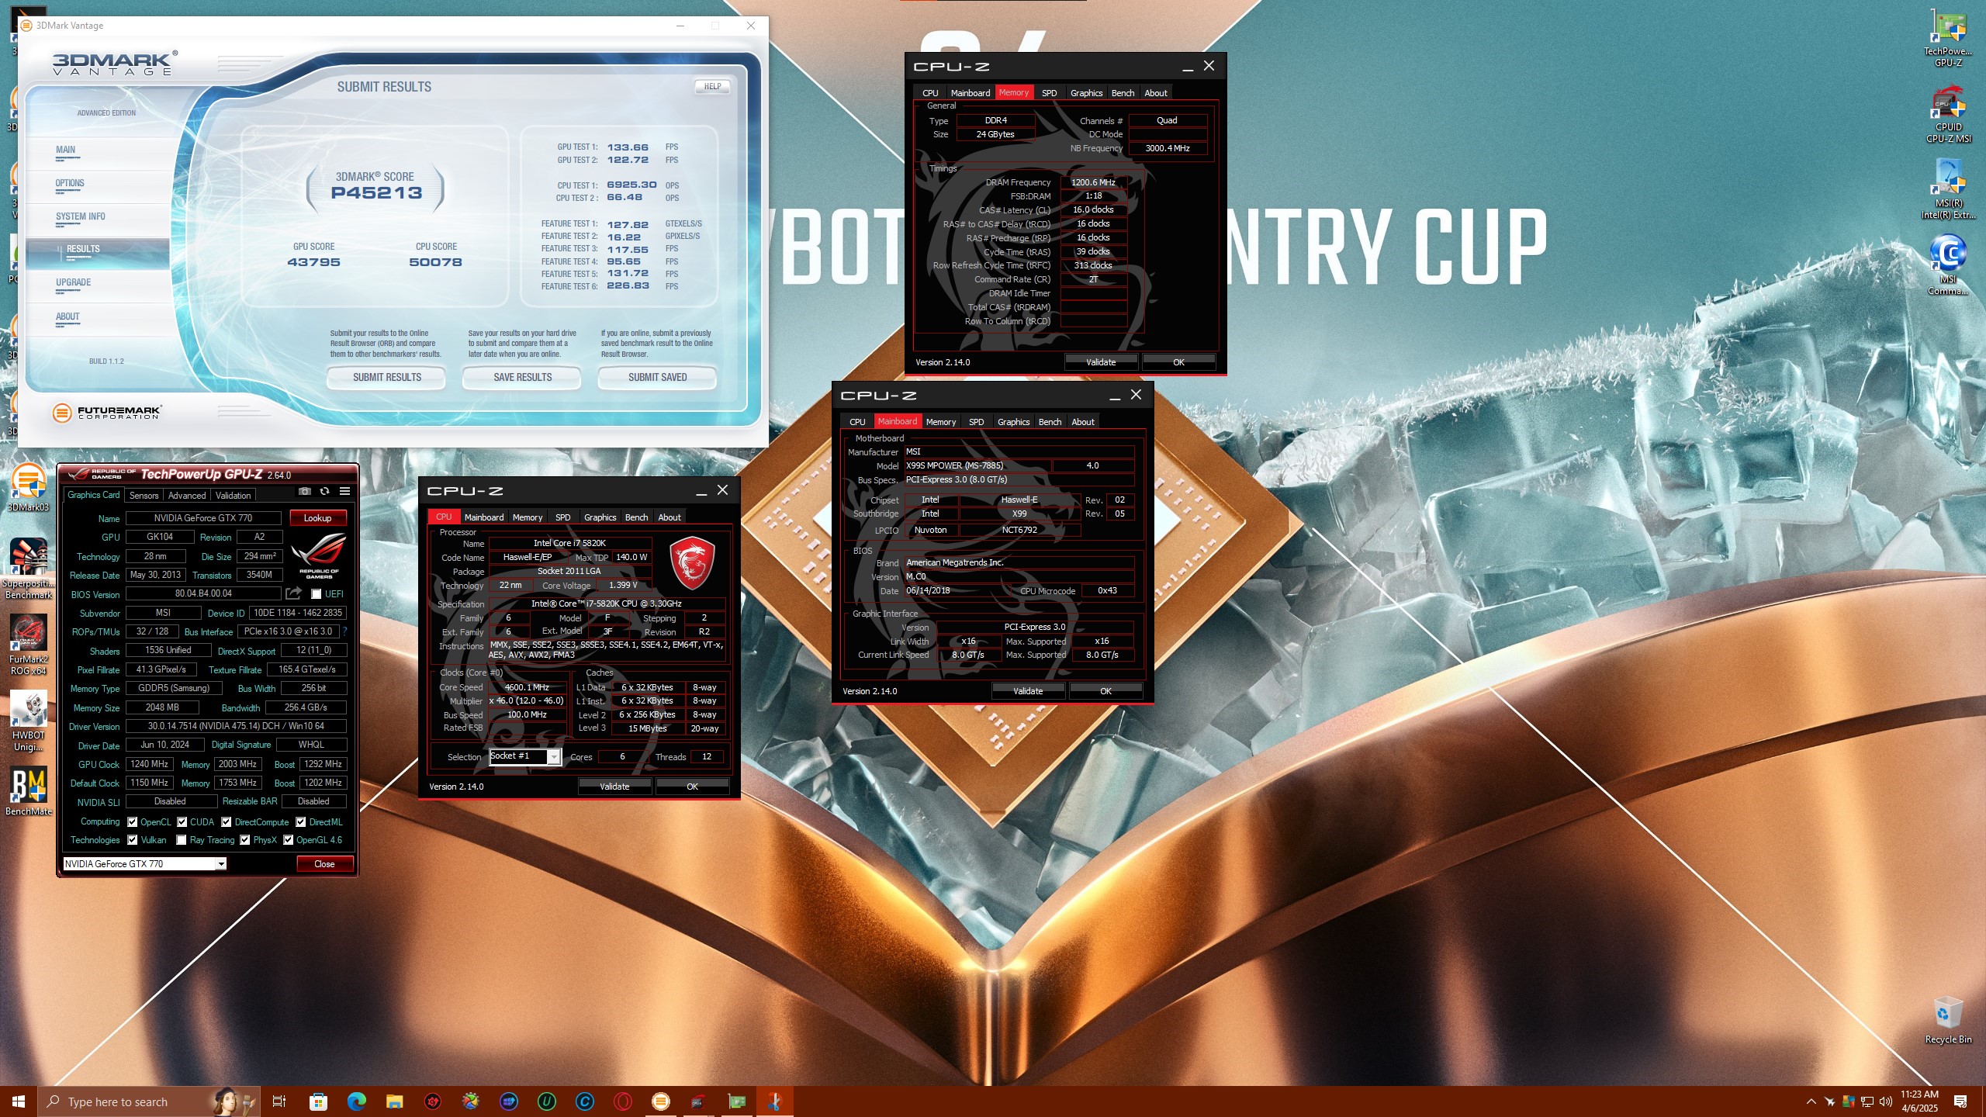This screenshot has height=1117, width=1986.
Task: Open Bench tab in CPU-Z Mainboard window
Action: tap(1050, 422)
